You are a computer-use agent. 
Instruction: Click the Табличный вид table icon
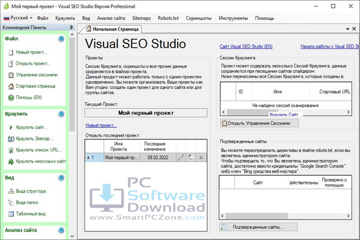click(x=11, y=214)
